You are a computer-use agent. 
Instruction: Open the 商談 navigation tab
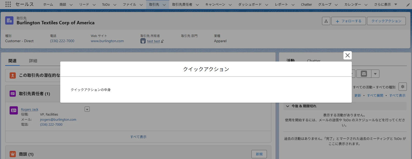click(x=63, y=4)
